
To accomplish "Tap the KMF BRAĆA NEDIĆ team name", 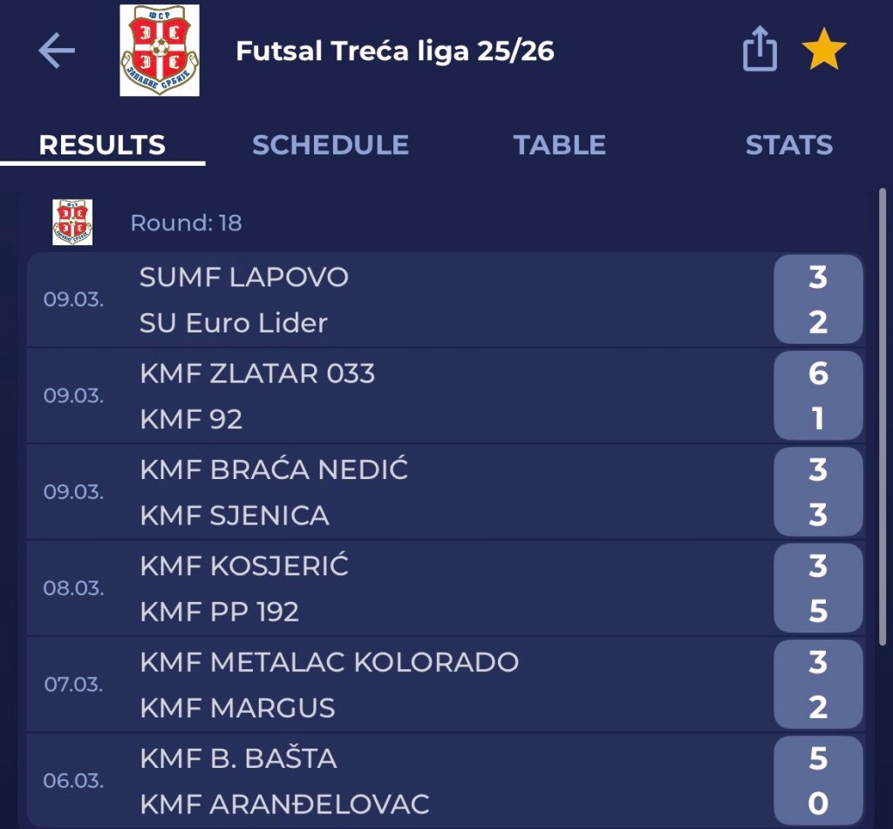I will 274,469.
